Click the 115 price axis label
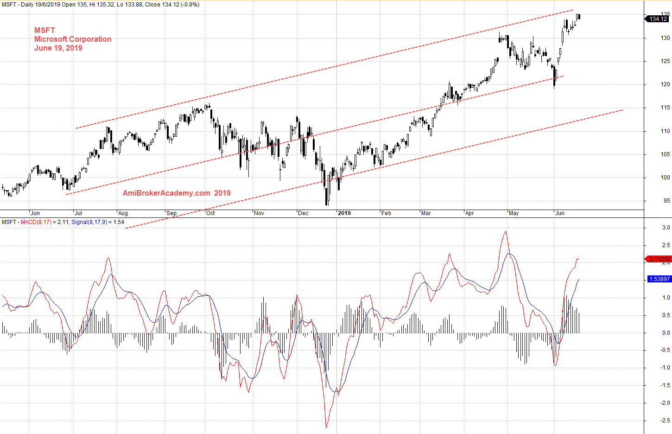The width and height of the screenshot is (672, 434). 665,108
